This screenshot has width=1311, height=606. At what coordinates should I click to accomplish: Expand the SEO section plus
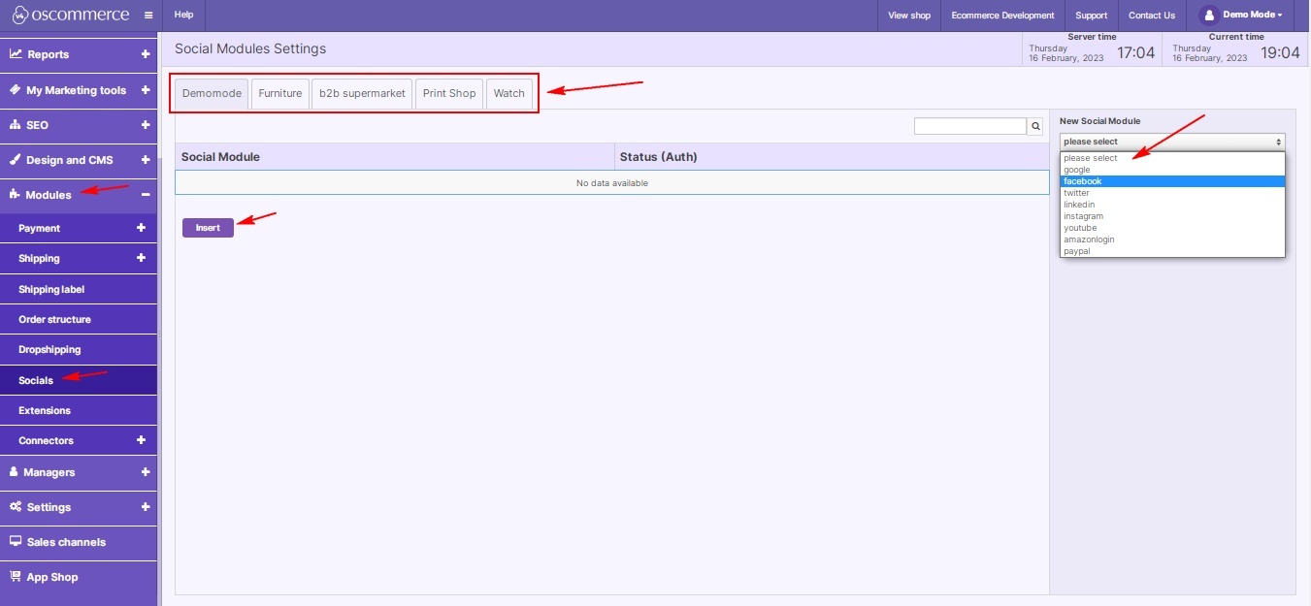[x=146, y=125]
